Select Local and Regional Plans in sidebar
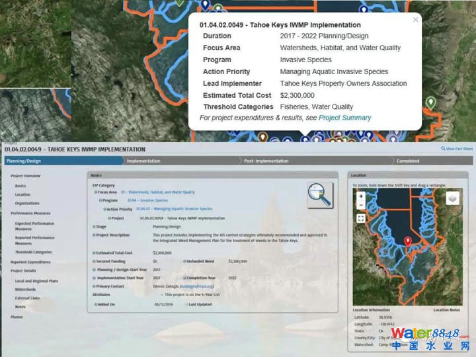The height and width of the screenshot is (357, 476). (36, 281)
